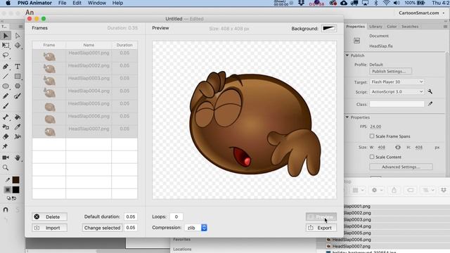450x253 pixels.
Task: Click the Loops input field
Action: click(x=176, y=216)
